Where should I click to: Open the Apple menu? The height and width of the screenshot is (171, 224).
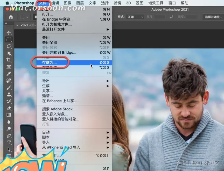[7, 3]
